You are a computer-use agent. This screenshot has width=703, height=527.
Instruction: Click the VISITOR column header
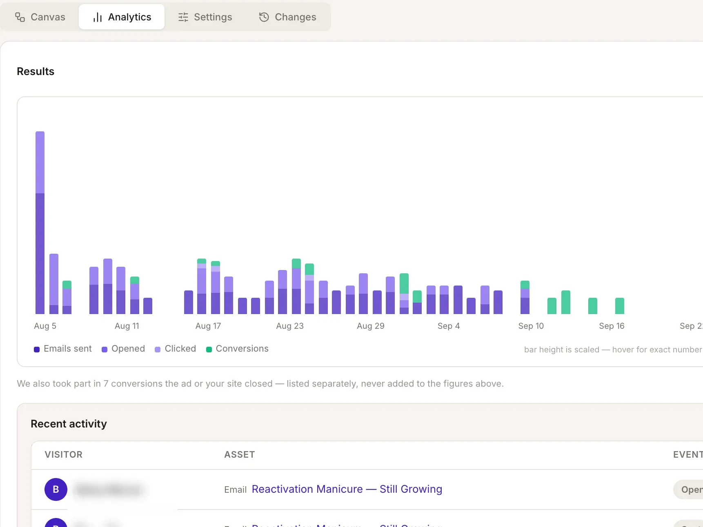[64, 455]
